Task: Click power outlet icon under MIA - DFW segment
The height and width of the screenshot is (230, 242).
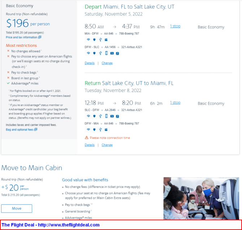Action: (94, 39)
